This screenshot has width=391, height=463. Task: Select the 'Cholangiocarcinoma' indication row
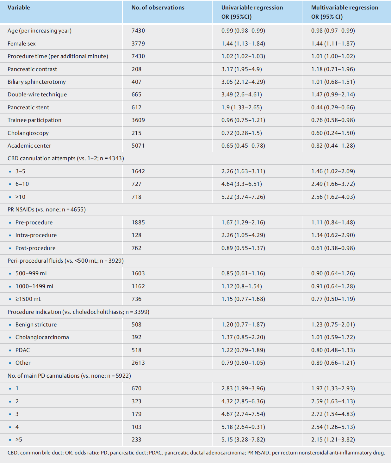click(x=195, y=337)
